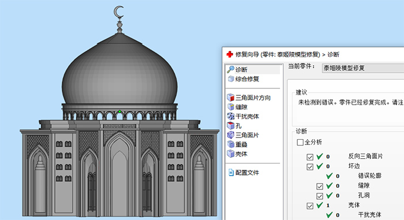
Task: Click the crescent finial on the model
Action: pos(118,12)
